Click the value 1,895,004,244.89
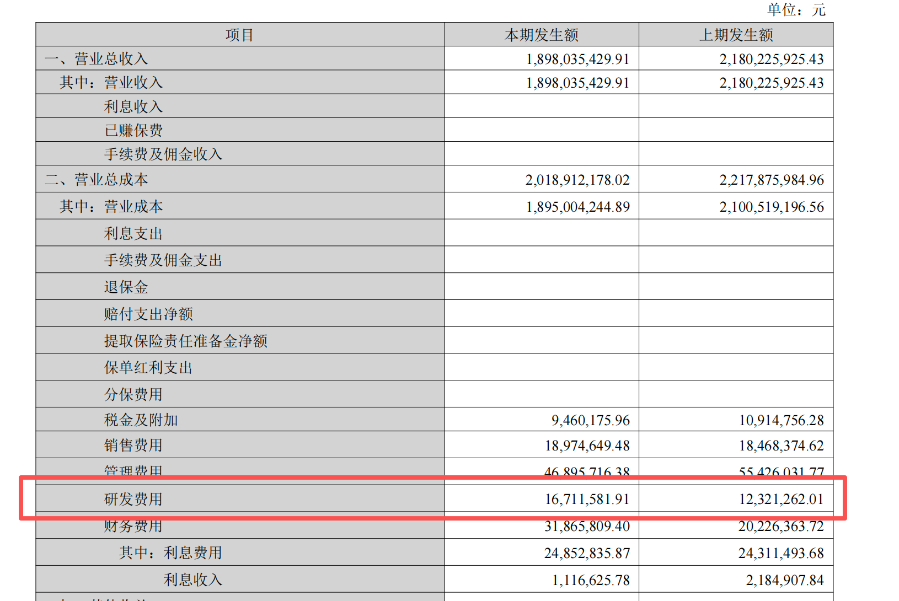Screen dimensions: 899x601 pyautogui.click(x=577, y=207)
